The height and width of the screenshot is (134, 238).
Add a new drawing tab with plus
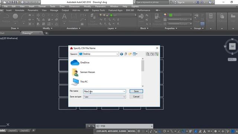(x=46, y=33)
